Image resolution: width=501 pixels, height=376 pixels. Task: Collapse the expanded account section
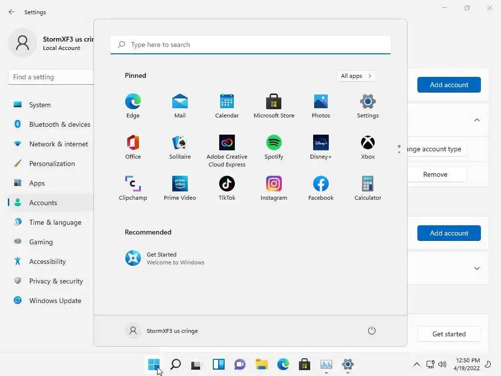tap(477, 120)
